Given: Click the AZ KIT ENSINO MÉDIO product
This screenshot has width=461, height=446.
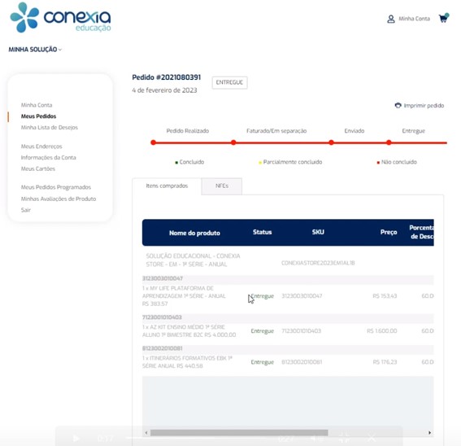Looking at the screenshot, I should [189, 331].
